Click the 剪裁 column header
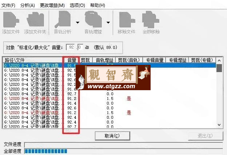227x155 pixels. tap(86, 60)
